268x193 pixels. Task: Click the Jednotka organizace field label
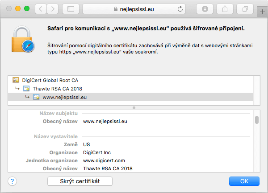tap(52, 160)
